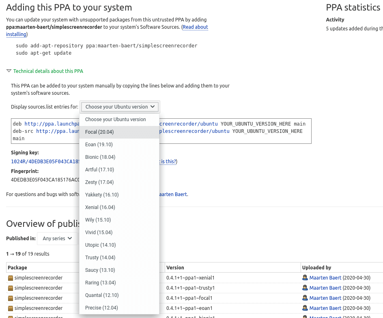Click person icon in the focal1 uploader cell
The image size is (383, 318).
[x=305, y=298]
